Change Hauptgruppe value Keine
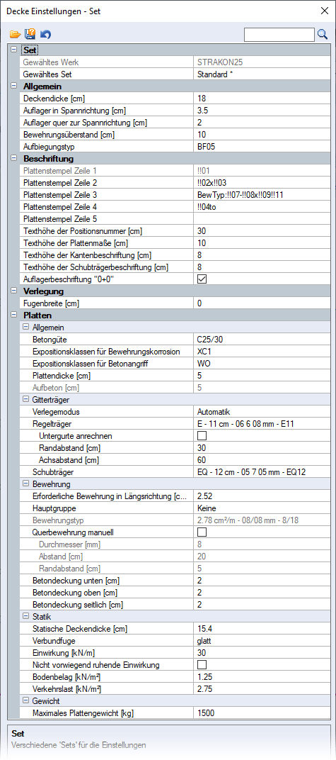Viewport: 336px width, 760px height. pos(260,508)
